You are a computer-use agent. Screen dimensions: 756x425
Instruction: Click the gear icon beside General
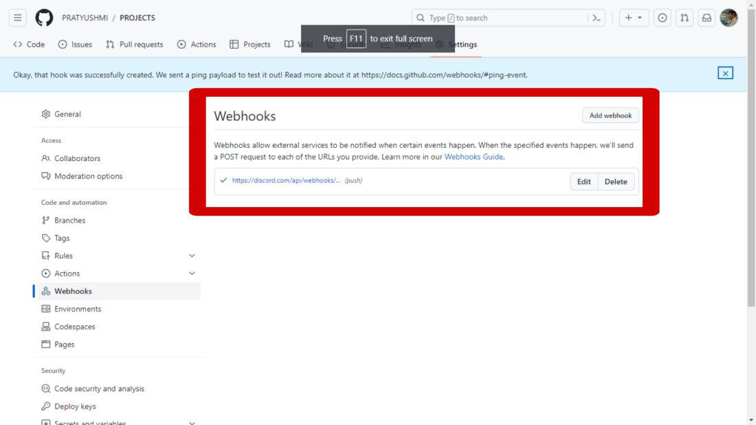coord(46,114)
